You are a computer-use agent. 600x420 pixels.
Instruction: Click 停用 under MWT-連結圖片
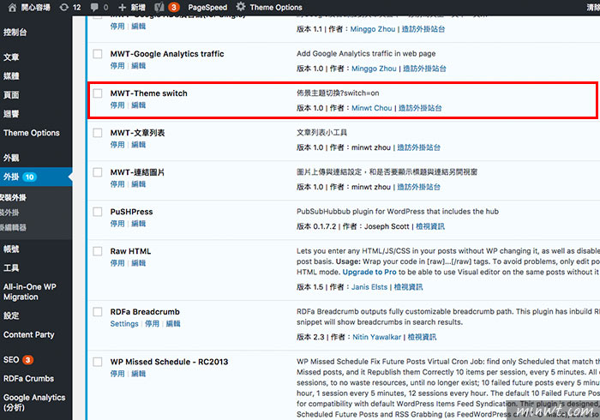coord(117,184)
